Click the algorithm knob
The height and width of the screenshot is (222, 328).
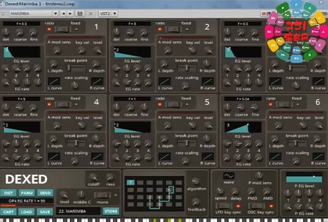[196, 181]
